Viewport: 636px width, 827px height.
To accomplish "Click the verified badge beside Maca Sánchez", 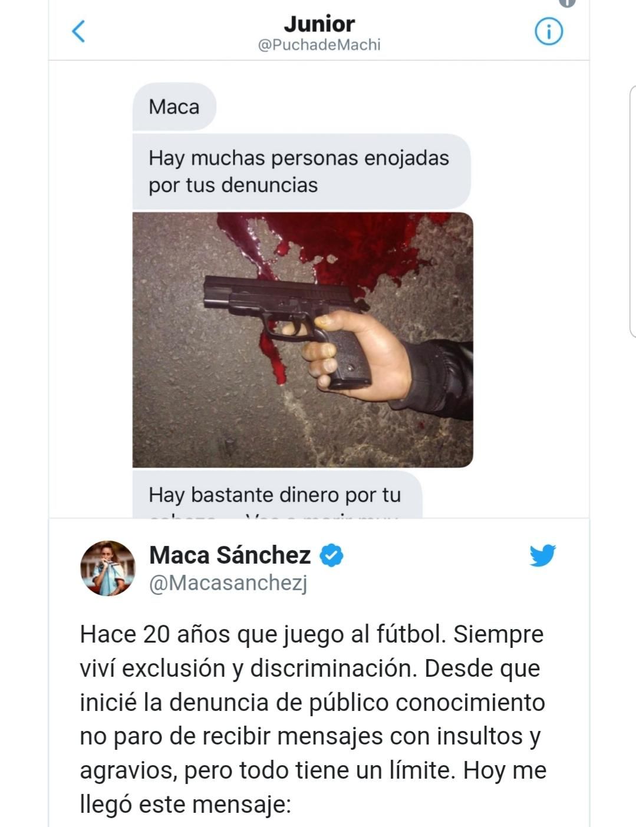I will [331, 555].
